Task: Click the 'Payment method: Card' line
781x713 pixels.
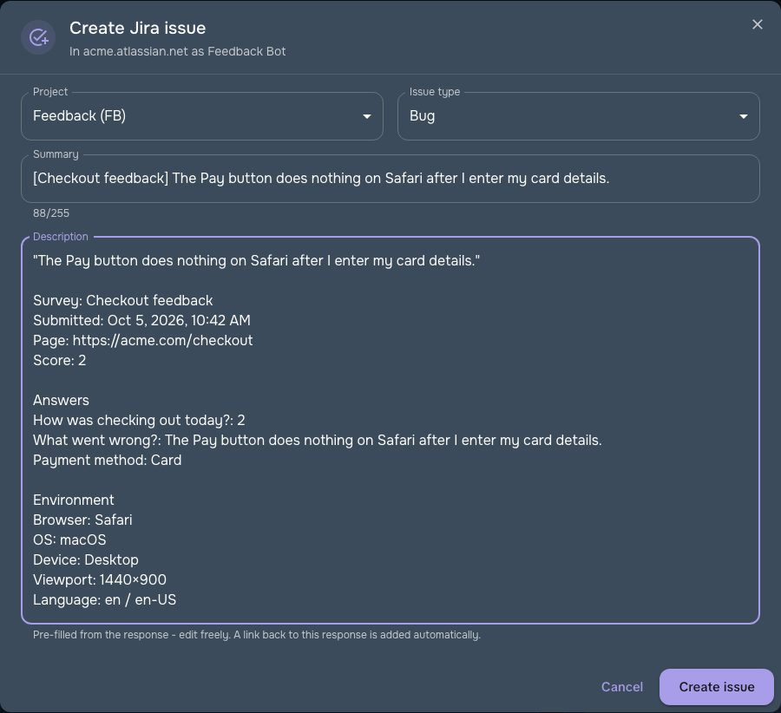Action: click(107, 460)
